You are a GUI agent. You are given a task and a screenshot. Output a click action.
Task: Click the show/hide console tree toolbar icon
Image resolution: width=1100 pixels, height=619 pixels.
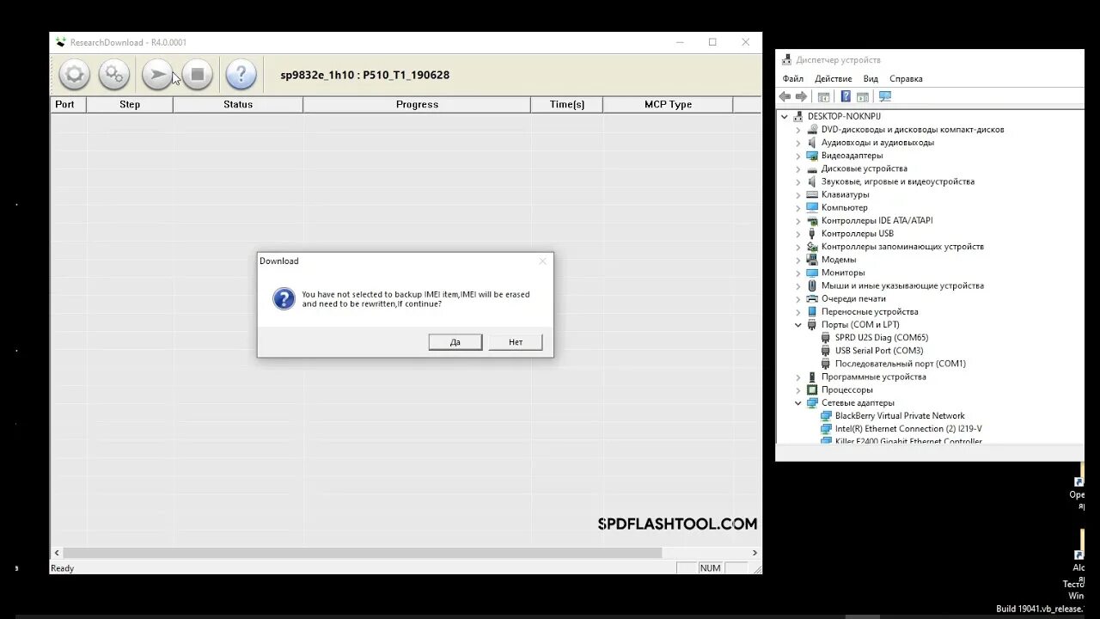click(x=823, y=96)
